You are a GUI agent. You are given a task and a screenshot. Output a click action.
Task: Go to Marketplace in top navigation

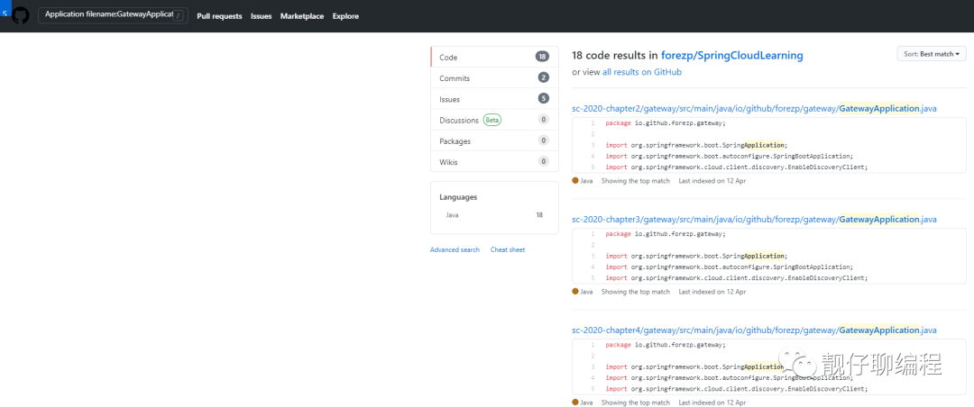pos(302,16)
